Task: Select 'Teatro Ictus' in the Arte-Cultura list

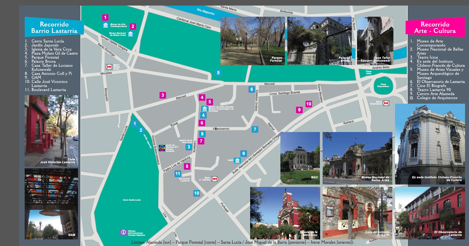Action: (x=427, y=57)
